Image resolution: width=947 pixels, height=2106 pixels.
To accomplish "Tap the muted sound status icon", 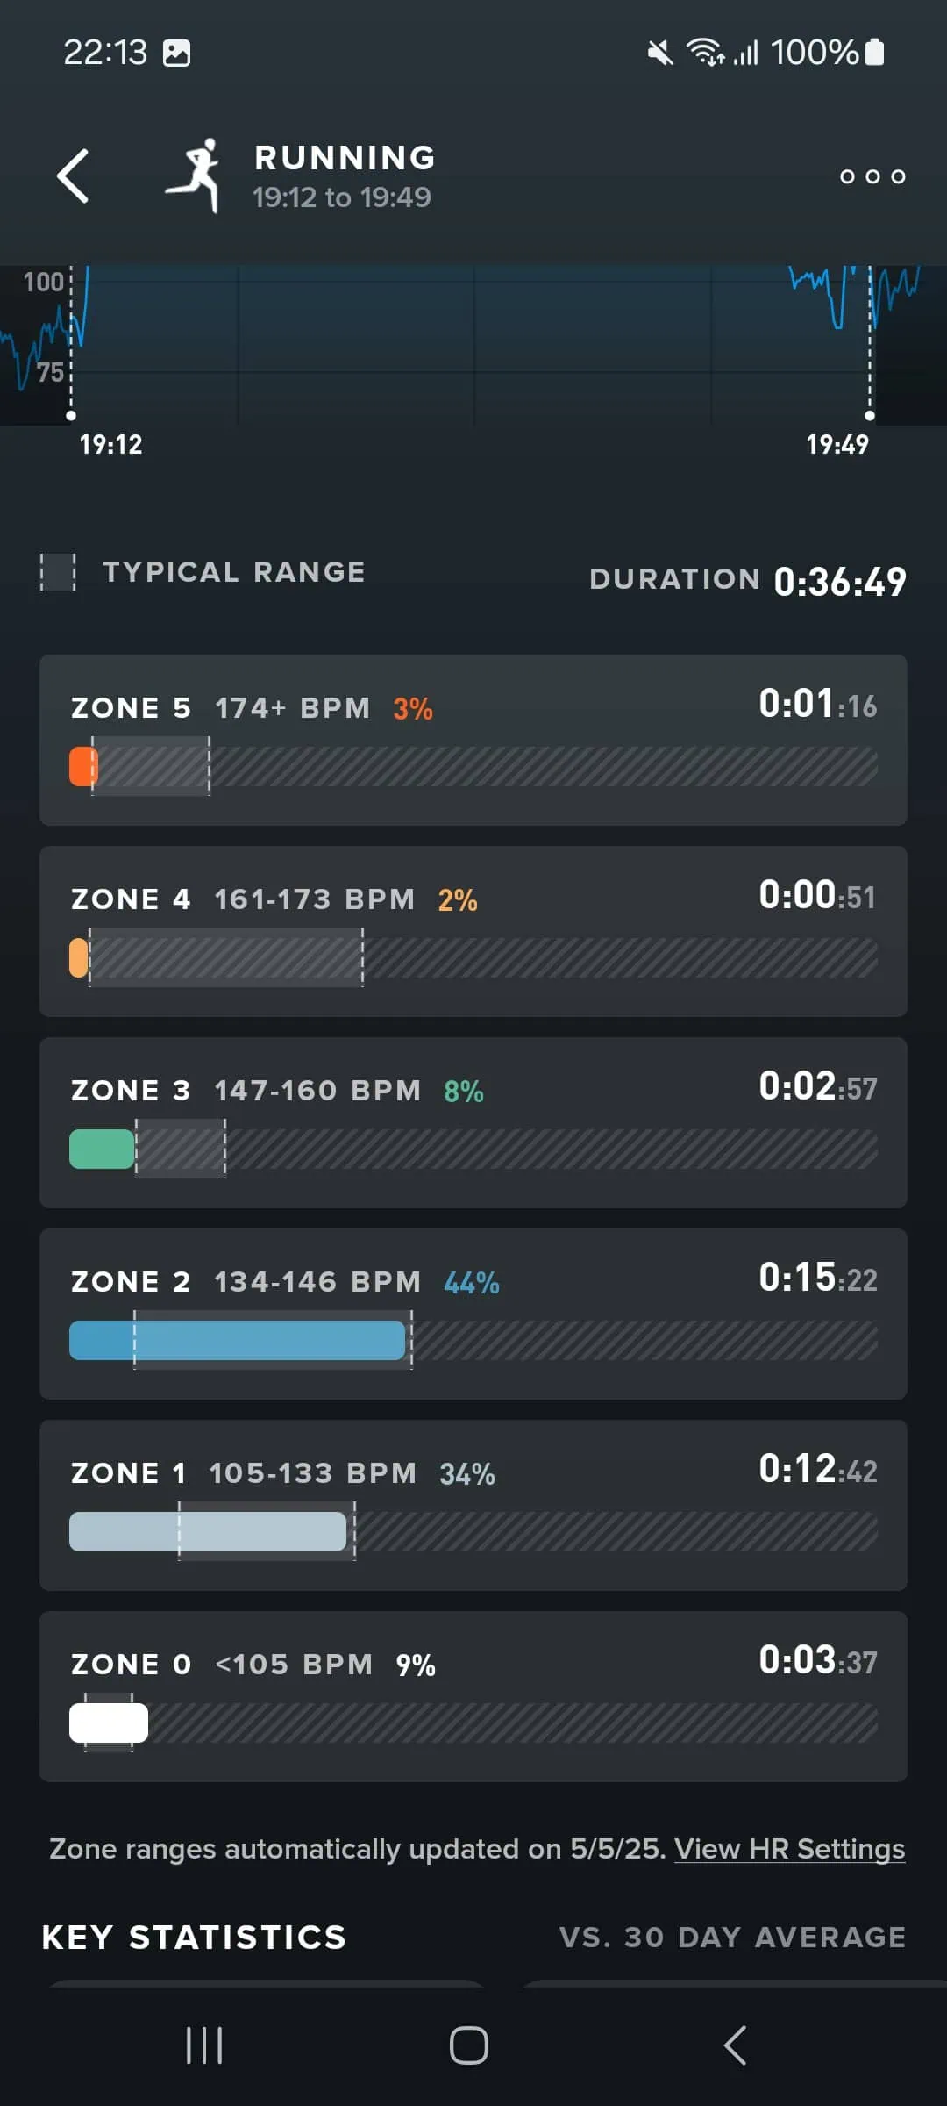I will point(660,53).
